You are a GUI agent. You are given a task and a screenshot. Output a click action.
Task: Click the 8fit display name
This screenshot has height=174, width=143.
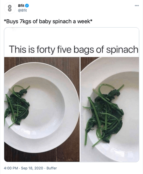21,5
